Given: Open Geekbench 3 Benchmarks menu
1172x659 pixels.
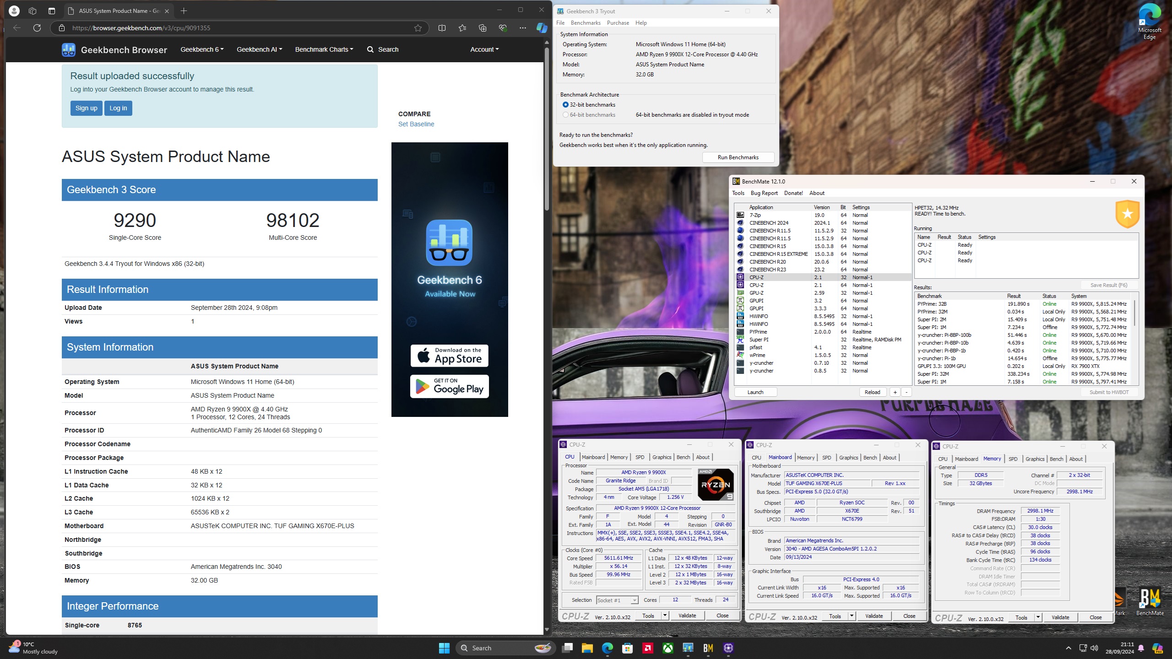Looking at the screenshot, I should (586, 23).
